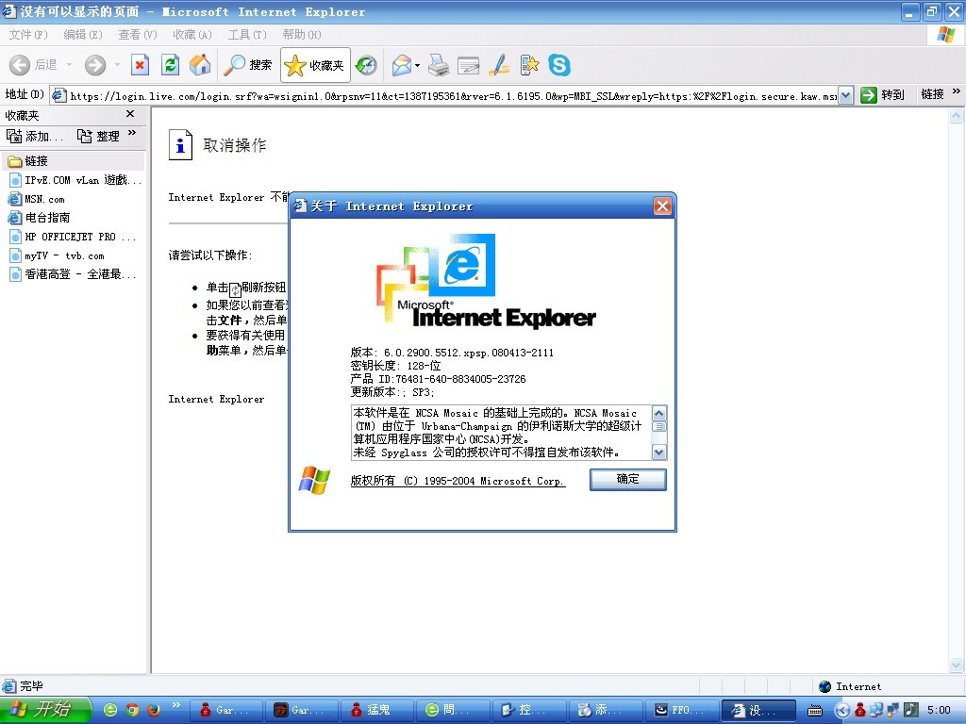Click the Windows flag throbber icon
Screen dimensions: 966x724
[x=946, y=35]
